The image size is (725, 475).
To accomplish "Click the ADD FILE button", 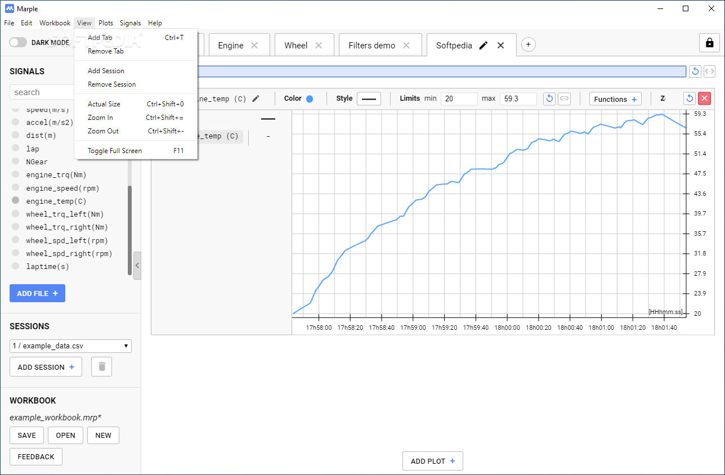I will click(x=37, y=293).
